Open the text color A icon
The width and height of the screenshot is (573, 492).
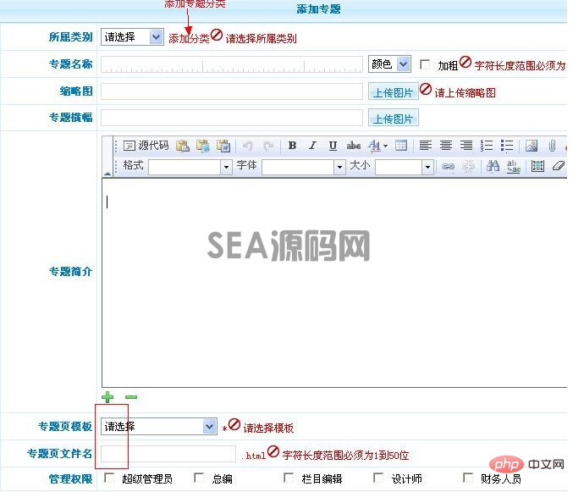click(375, 146)
